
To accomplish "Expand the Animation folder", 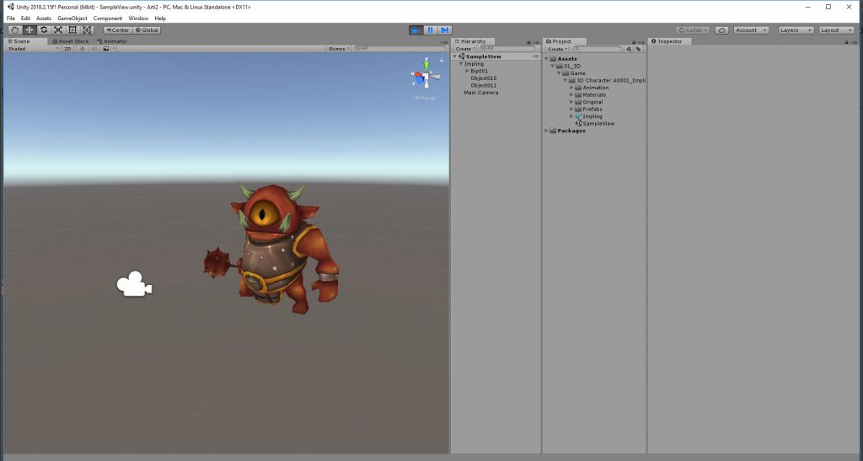I will click(x=571, y=88).
